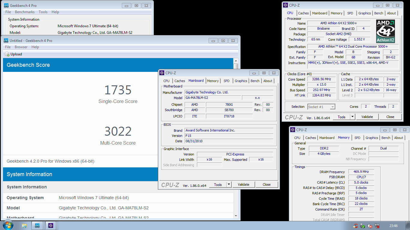Switch to Mainboard tab in CPU window
This screenshot has height=230, width=410.
[x=320, y=13]
